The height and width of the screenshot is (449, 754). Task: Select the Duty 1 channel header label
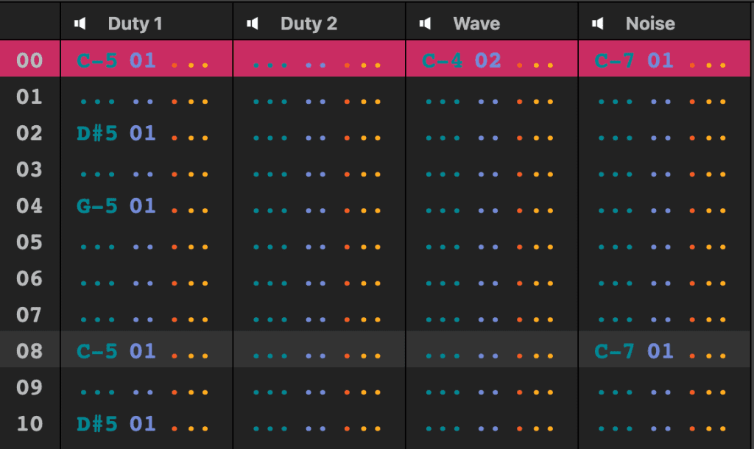click(135, 24)
